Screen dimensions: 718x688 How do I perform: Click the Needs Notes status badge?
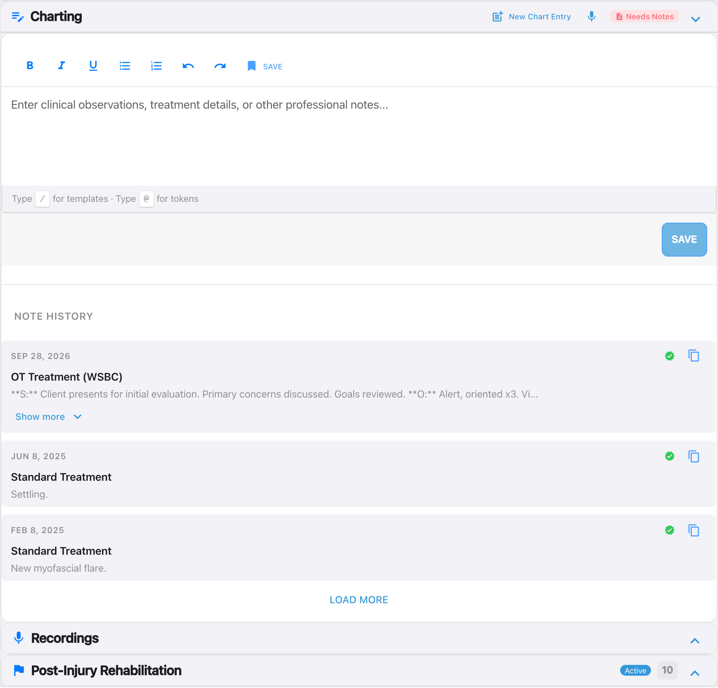tap(644, 17)
